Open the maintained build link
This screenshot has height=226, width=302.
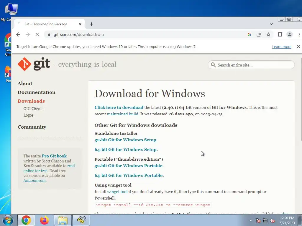tap(122, 114)
